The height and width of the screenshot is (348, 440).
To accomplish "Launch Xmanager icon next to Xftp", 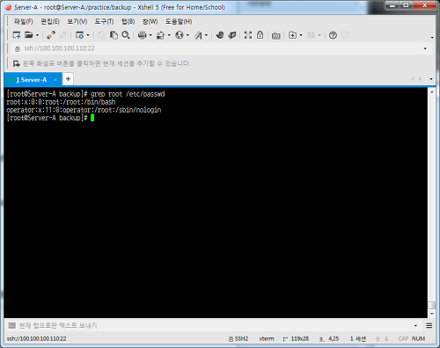I will 232,35.
